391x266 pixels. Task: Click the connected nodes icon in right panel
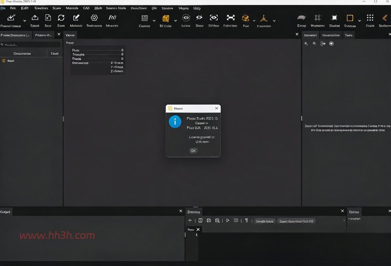(x=323, y=44)
